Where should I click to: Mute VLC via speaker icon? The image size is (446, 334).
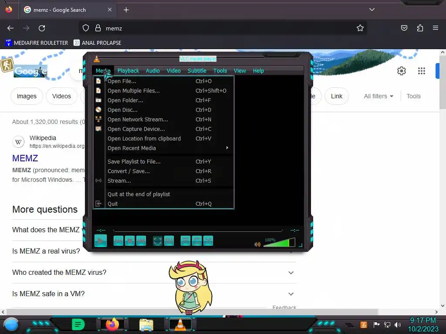[x=257, y=244]
